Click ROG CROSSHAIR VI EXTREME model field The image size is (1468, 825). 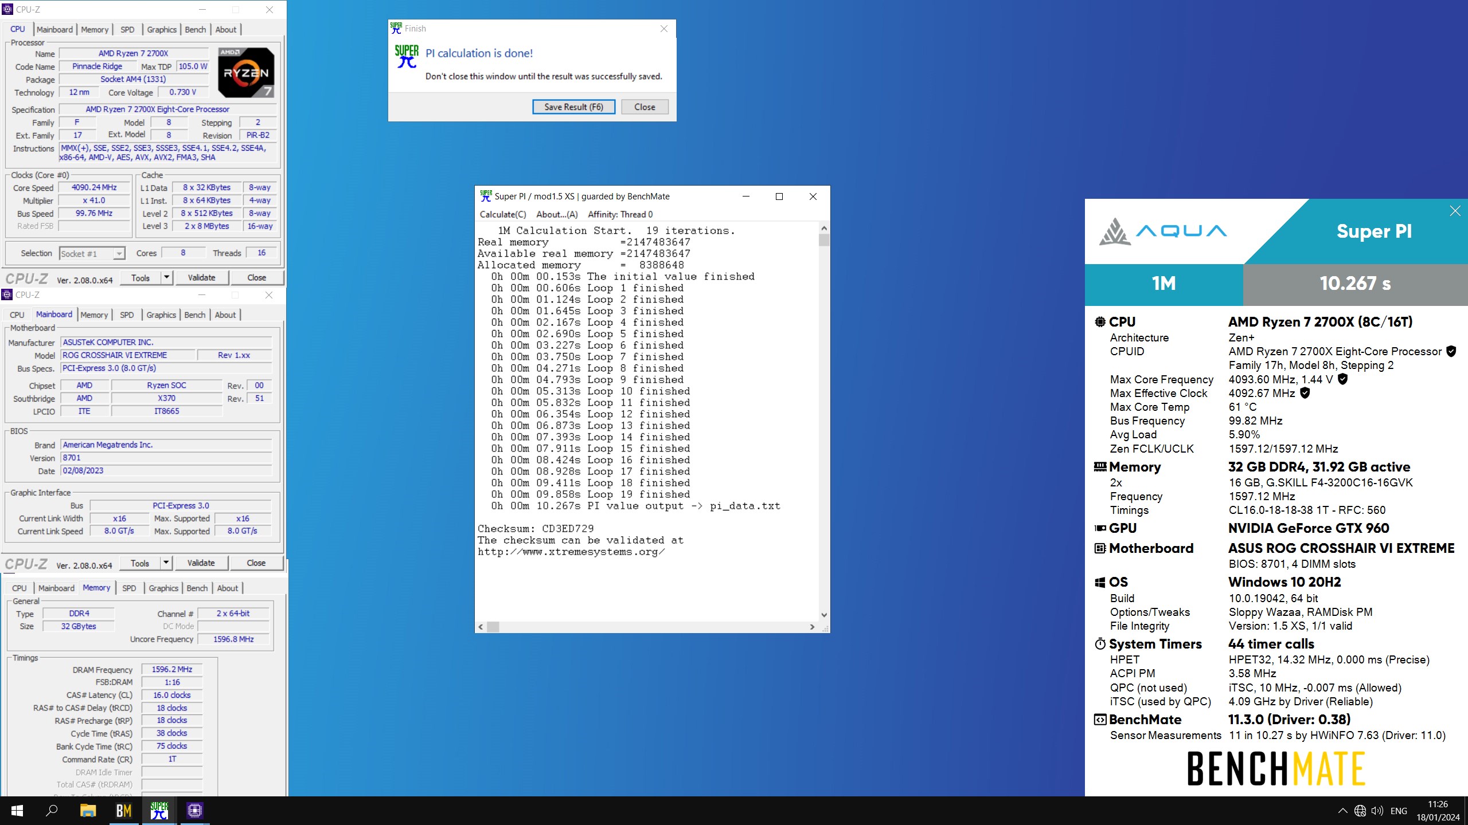coord(127,355)
